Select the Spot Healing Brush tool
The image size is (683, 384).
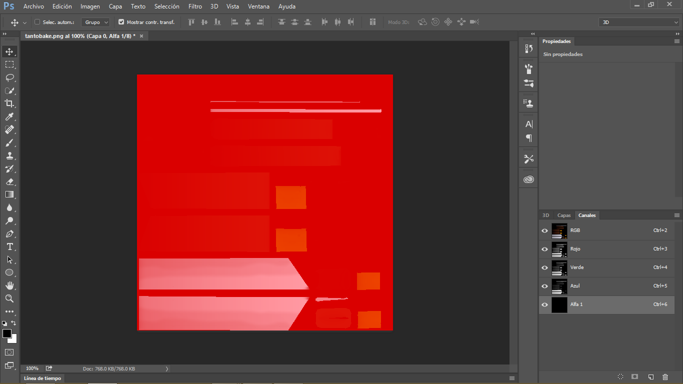(9, 129)
